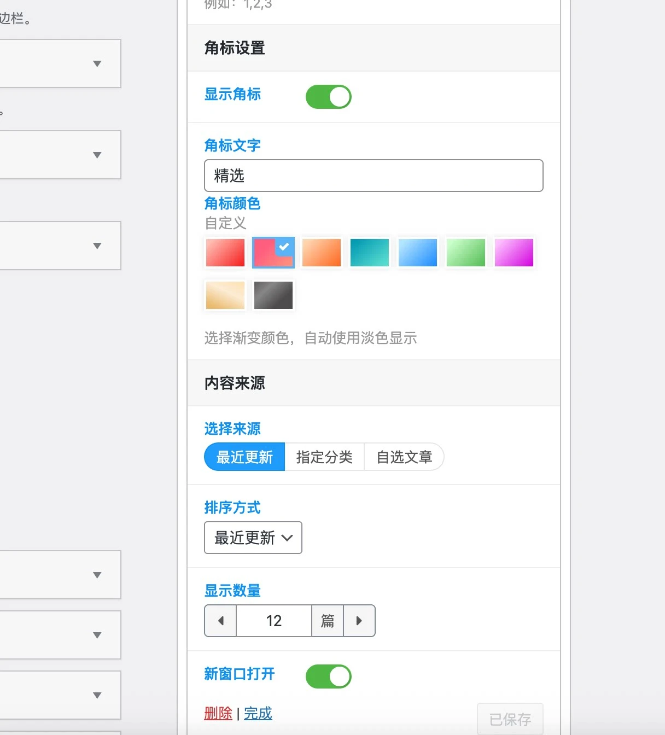The height and width of the screenshot is (735, 665).
Task: Open the 排序方式 dropdown menu
Action: (253, 538)
